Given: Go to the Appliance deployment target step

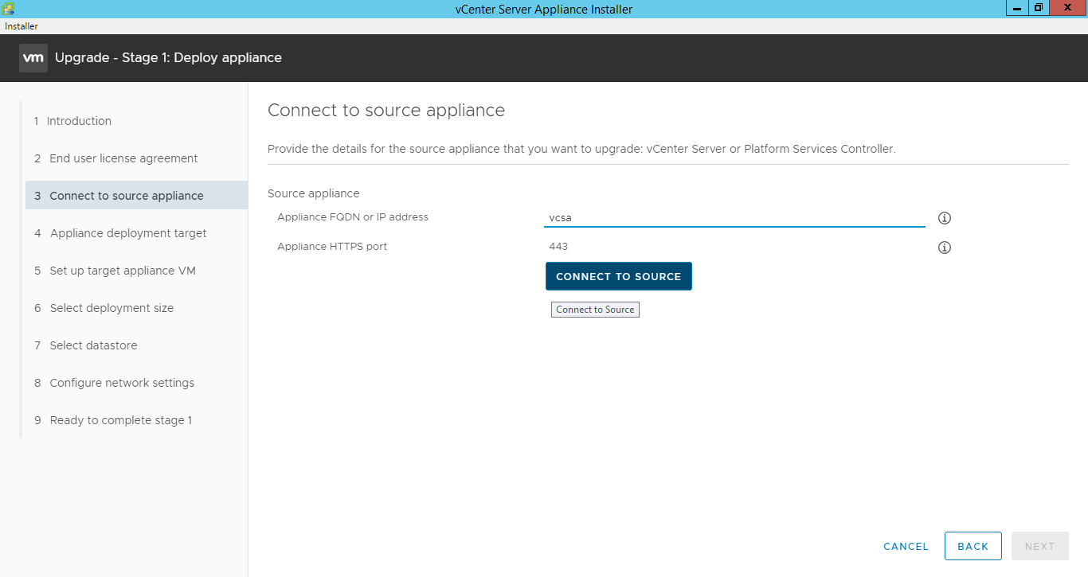Looking at the screenshot, I should pyautogui.click(x=128, y=232).
